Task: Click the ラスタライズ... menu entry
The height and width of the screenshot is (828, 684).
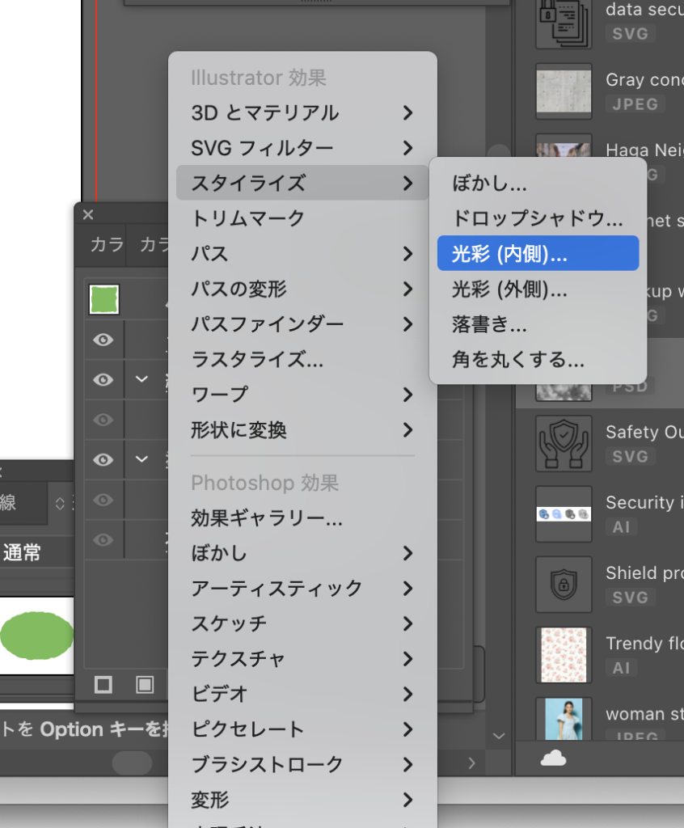Action: pyautogui.click(x=257, y=359)
